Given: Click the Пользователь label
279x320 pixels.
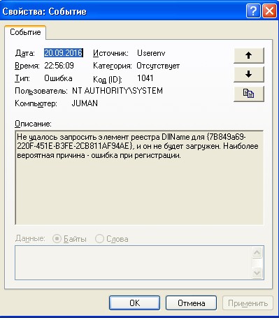Looking at the screenshot, I should (x=41, y=91).
